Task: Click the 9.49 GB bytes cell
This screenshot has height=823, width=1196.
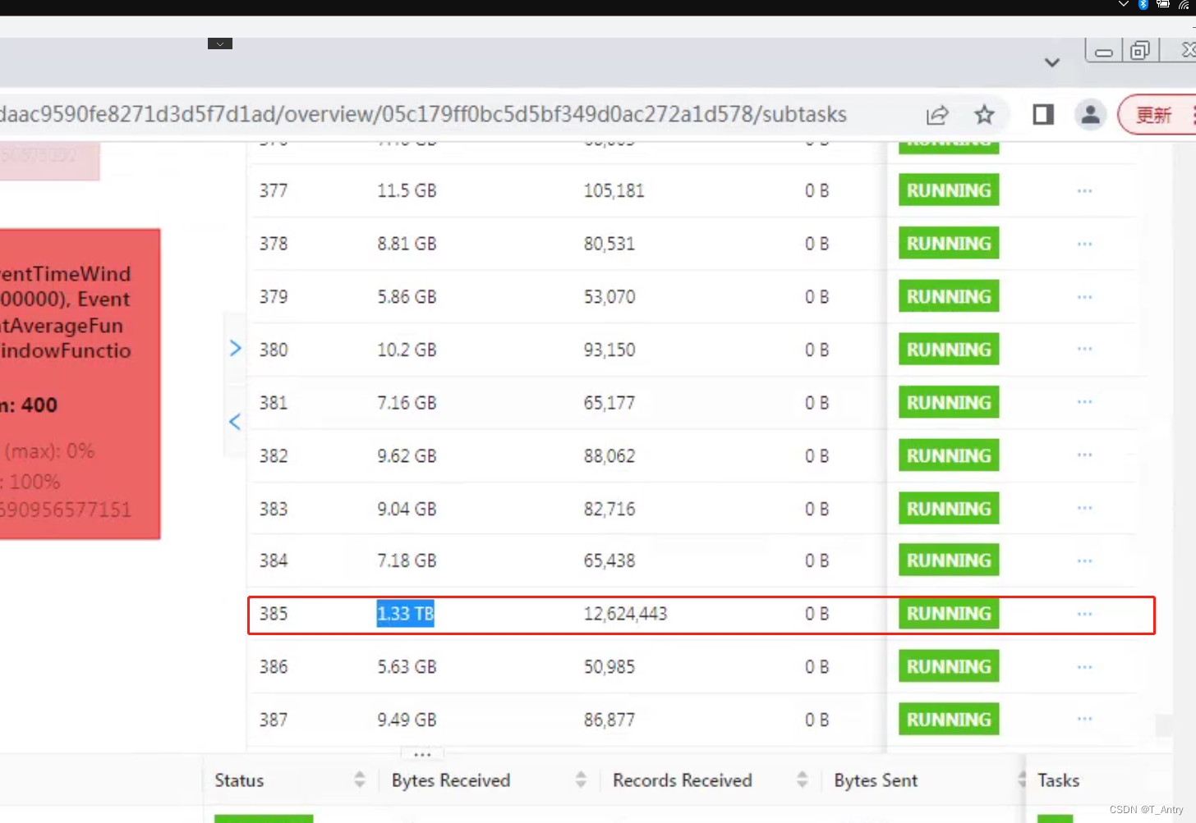Action: coord(407,720)
